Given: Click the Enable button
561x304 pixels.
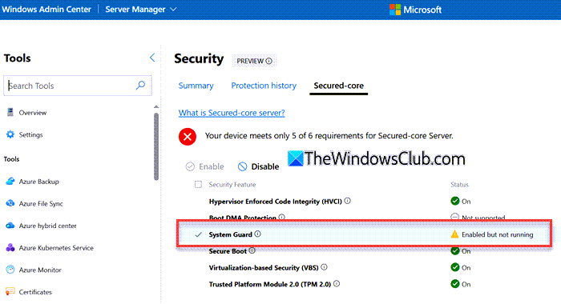Looking at the screenshot, I should [204, 166].
